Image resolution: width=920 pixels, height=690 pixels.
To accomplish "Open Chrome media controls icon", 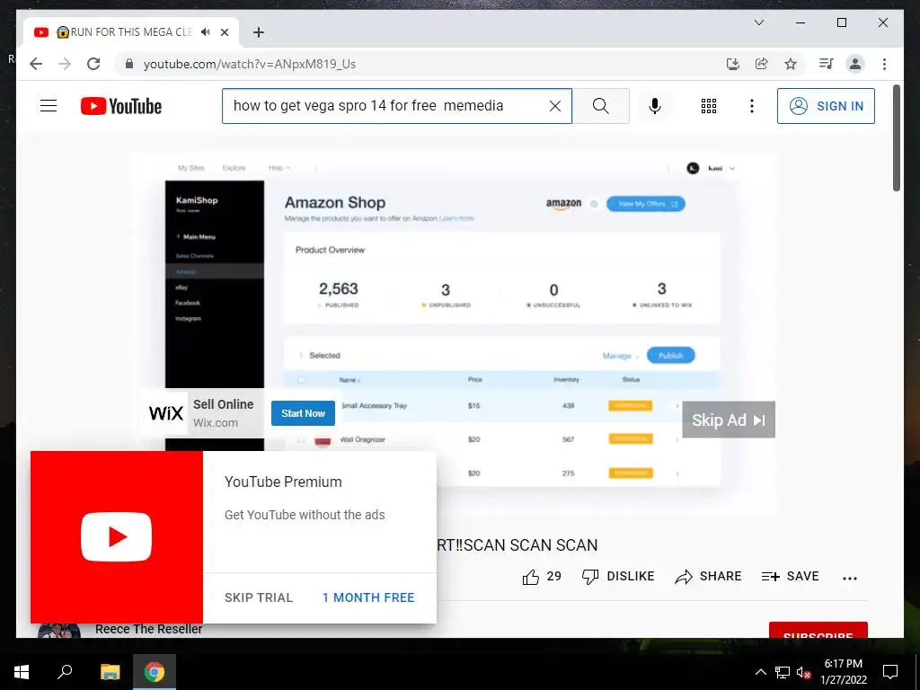I will [x=827, y=64].
